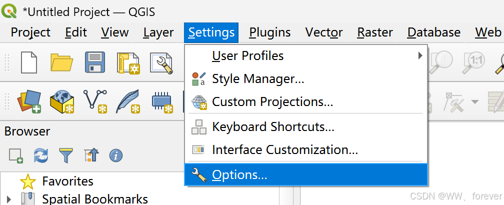Click the Browser panel title
Image resolution: width=504 pixels, height=205 pixels.
(x=27, y=131)
